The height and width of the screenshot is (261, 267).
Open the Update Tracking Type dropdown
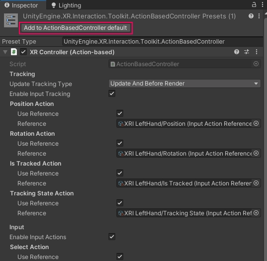[x=184, y=84]
